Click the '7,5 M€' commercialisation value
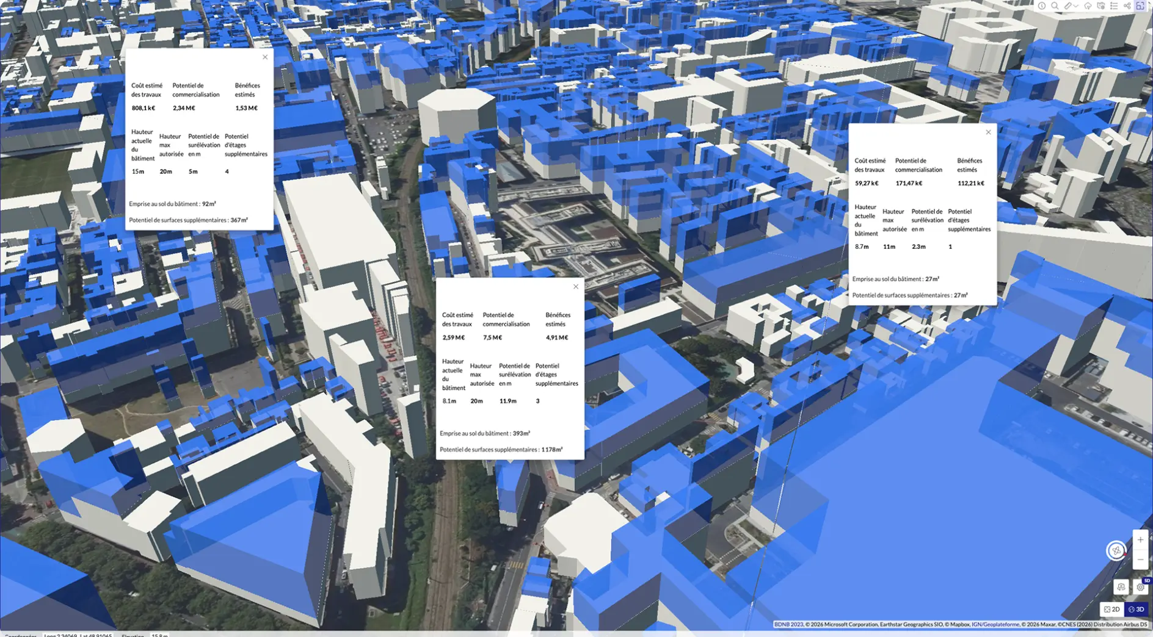Screen dimensions: 1153x637 [x=492, y=337]
